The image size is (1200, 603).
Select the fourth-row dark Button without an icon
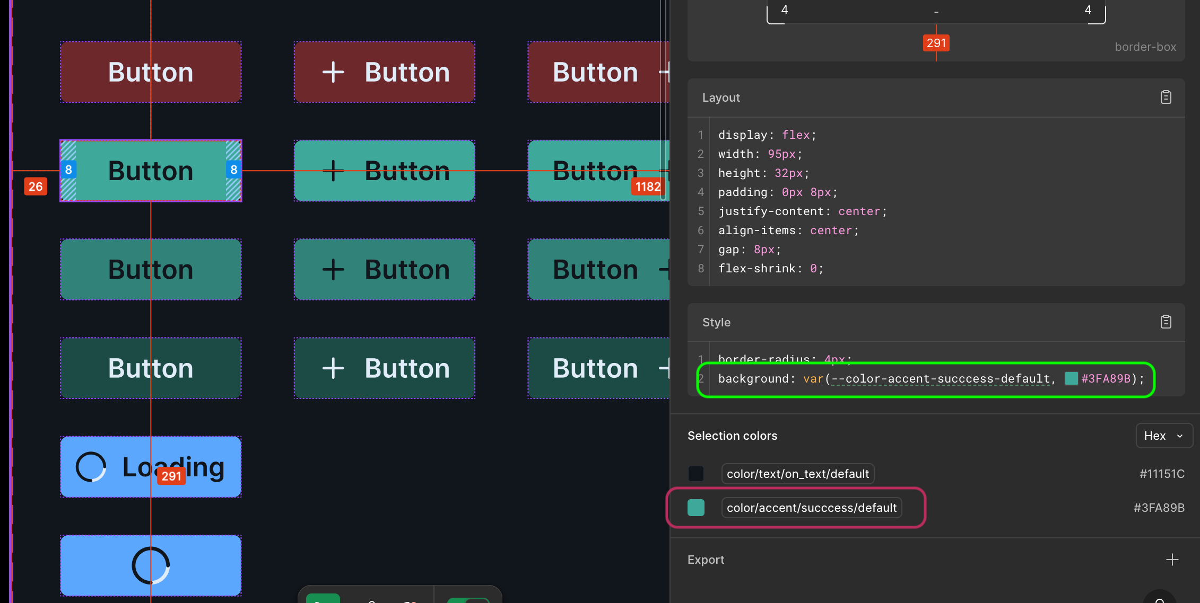pos(151,368)
